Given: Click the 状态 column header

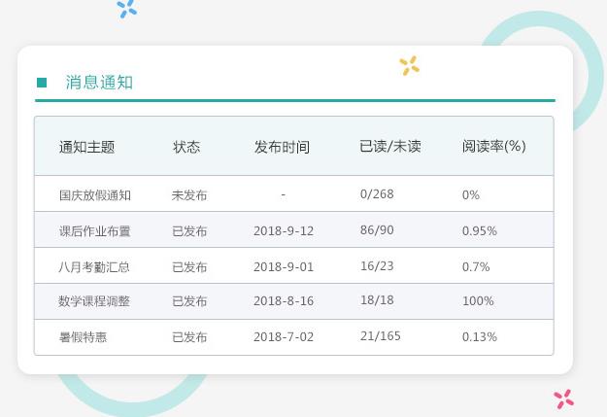Looking at the screenshot, I should tap(186, 147).
